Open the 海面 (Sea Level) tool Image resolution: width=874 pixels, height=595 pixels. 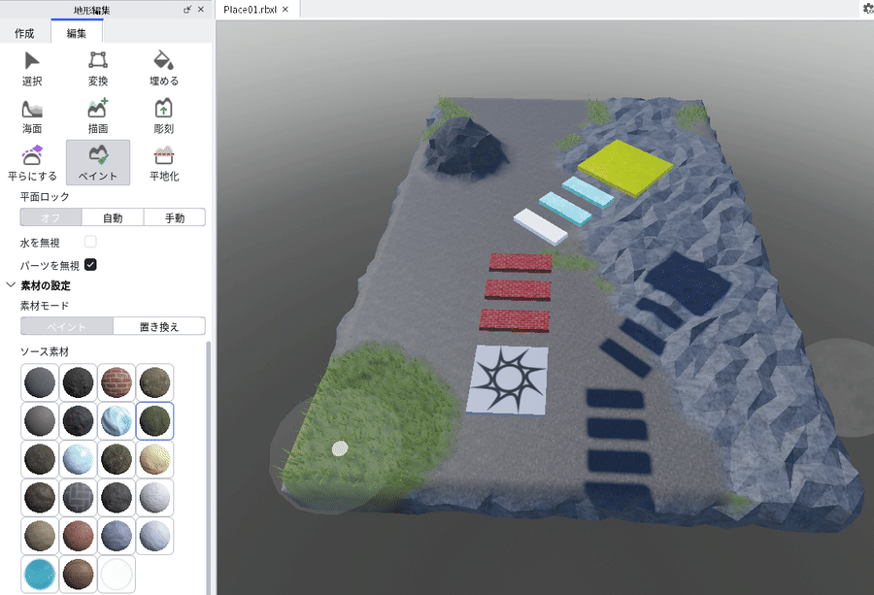tap(32, 116)
